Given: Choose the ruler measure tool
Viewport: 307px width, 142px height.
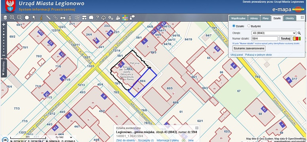Looking at the screenshot, I should pyautogui.click(x=48, y=18).
